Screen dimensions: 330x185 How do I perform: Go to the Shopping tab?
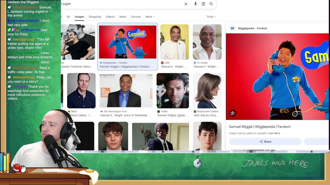(x=95, y=17)
